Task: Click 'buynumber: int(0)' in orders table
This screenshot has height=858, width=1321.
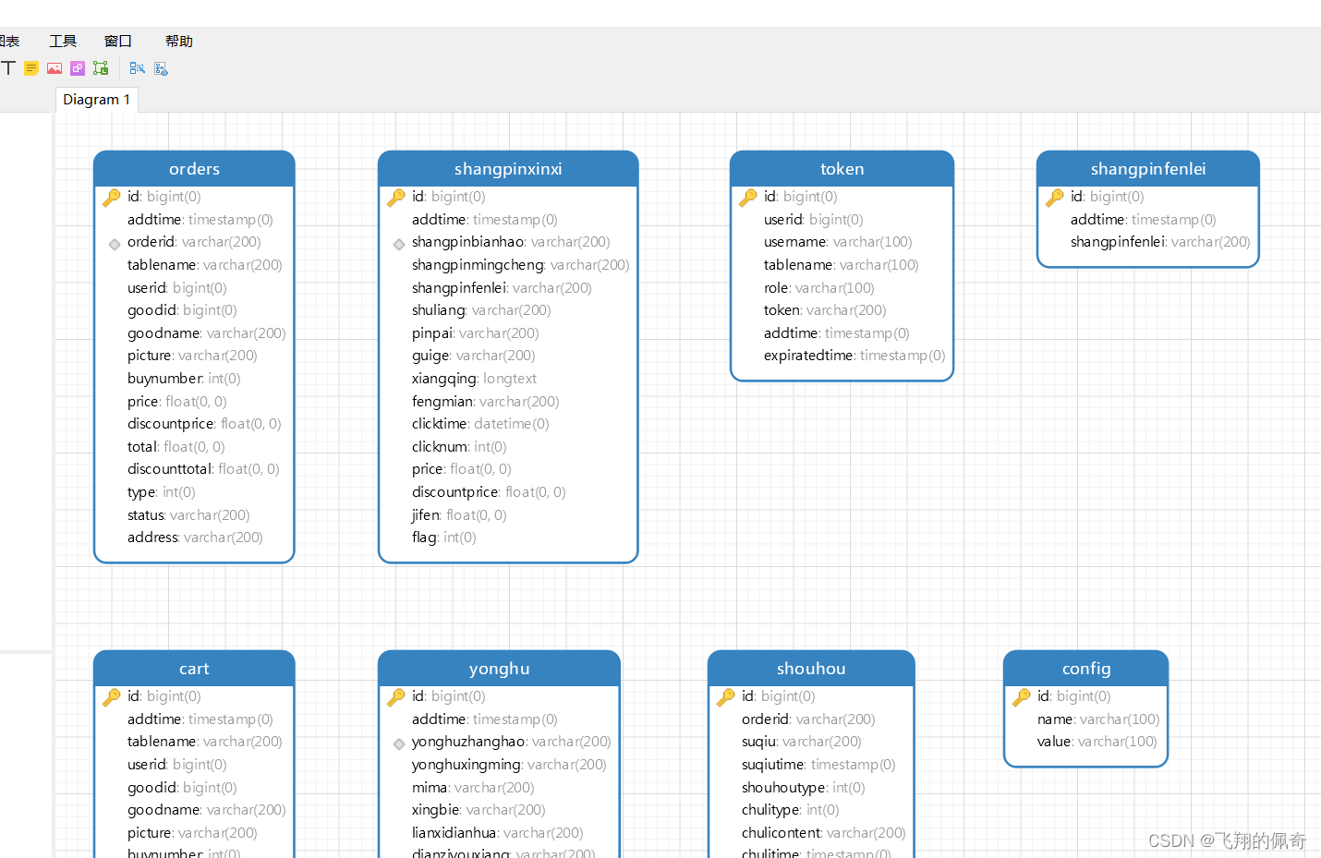Action: (x=184, y=379)
